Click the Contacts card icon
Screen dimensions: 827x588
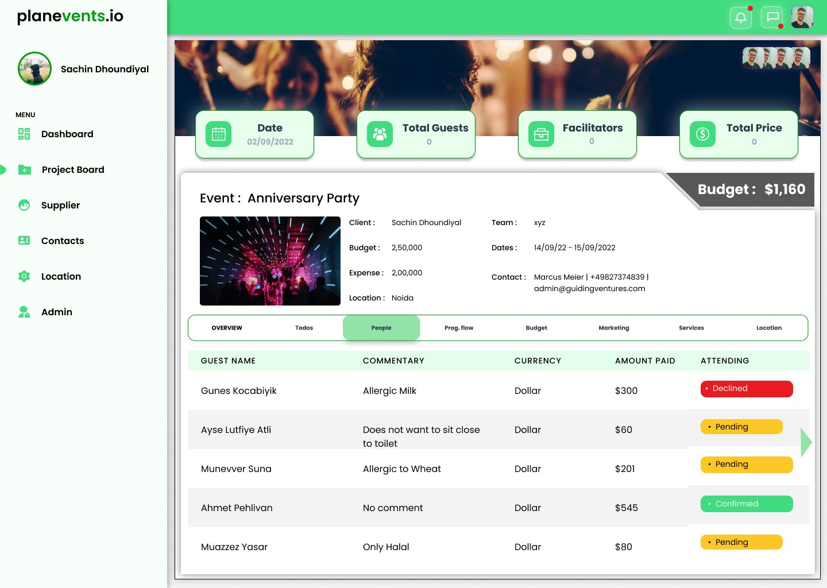click(x=24, y=241)
